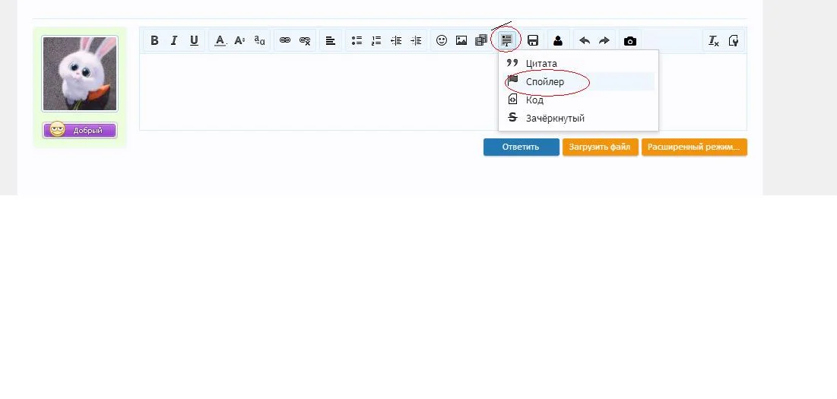This screenshot has height=399, width=837.
Task: Click the white rabbit avatar
Action: click(80, 73)
